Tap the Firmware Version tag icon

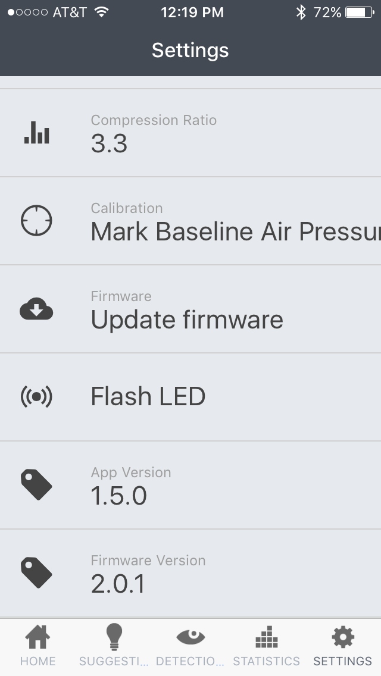tap(36, 573)
